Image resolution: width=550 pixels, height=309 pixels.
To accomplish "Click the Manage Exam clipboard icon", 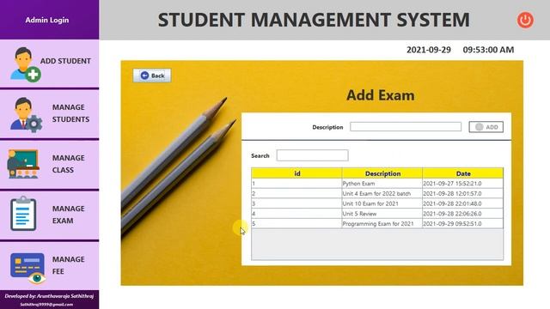I will (23, 214).
